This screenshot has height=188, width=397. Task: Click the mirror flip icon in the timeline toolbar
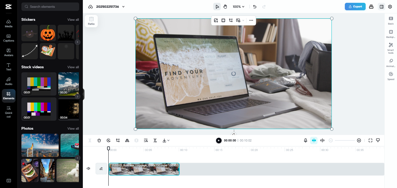pos(127,141)
